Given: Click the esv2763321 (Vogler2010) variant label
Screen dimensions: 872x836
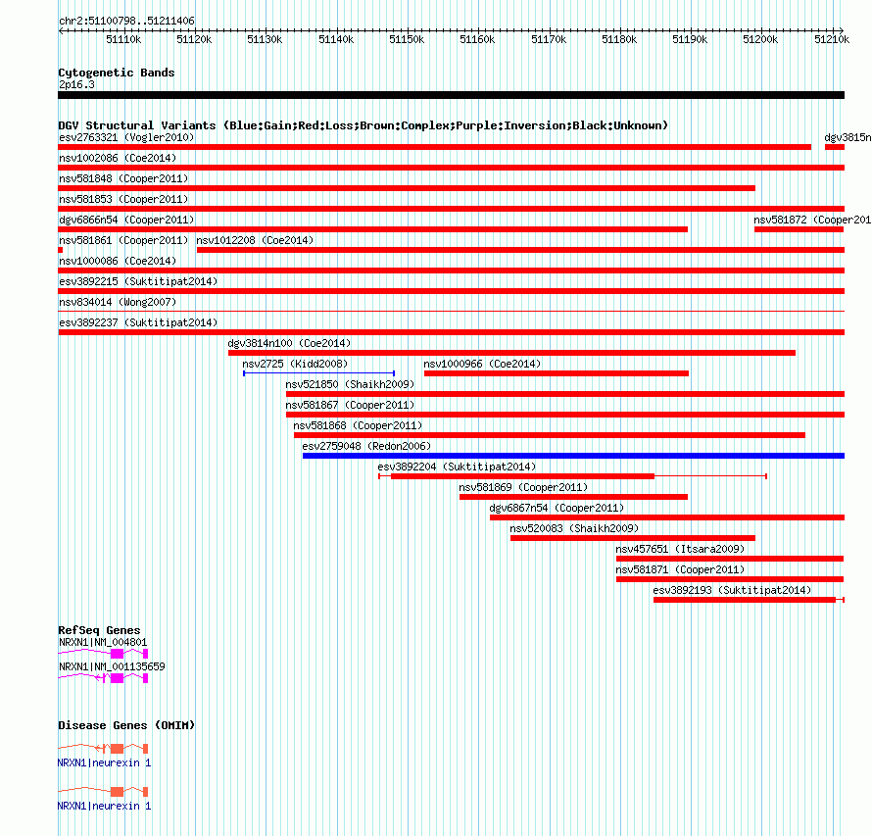Looking at the screenshot, I should click(126, 137).
